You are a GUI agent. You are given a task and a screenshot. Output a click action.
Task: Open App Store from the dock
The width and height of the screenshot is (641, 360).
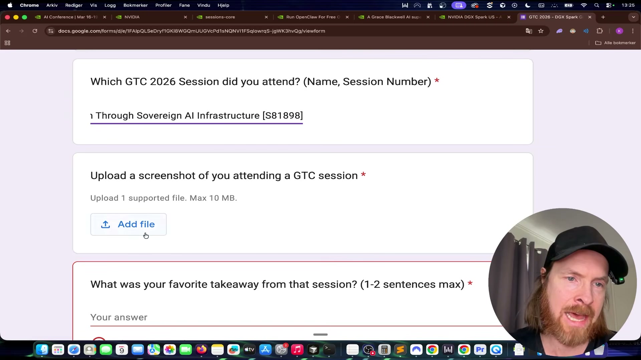[x=265, y=350]
